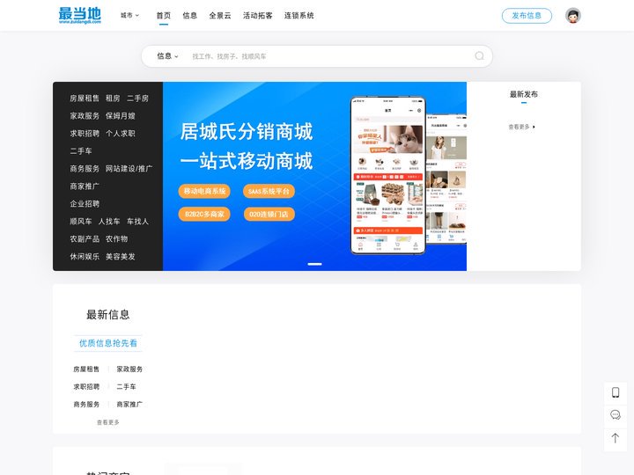Select 个人求职 category
This screenshot has height=475, width=634.
(x=120, y=134)
